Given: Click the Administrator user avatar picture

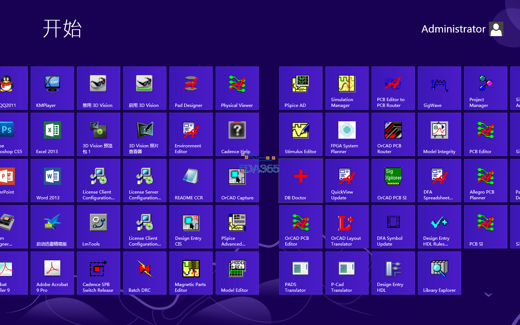Looking at the screenshot, I should [496, 29].
